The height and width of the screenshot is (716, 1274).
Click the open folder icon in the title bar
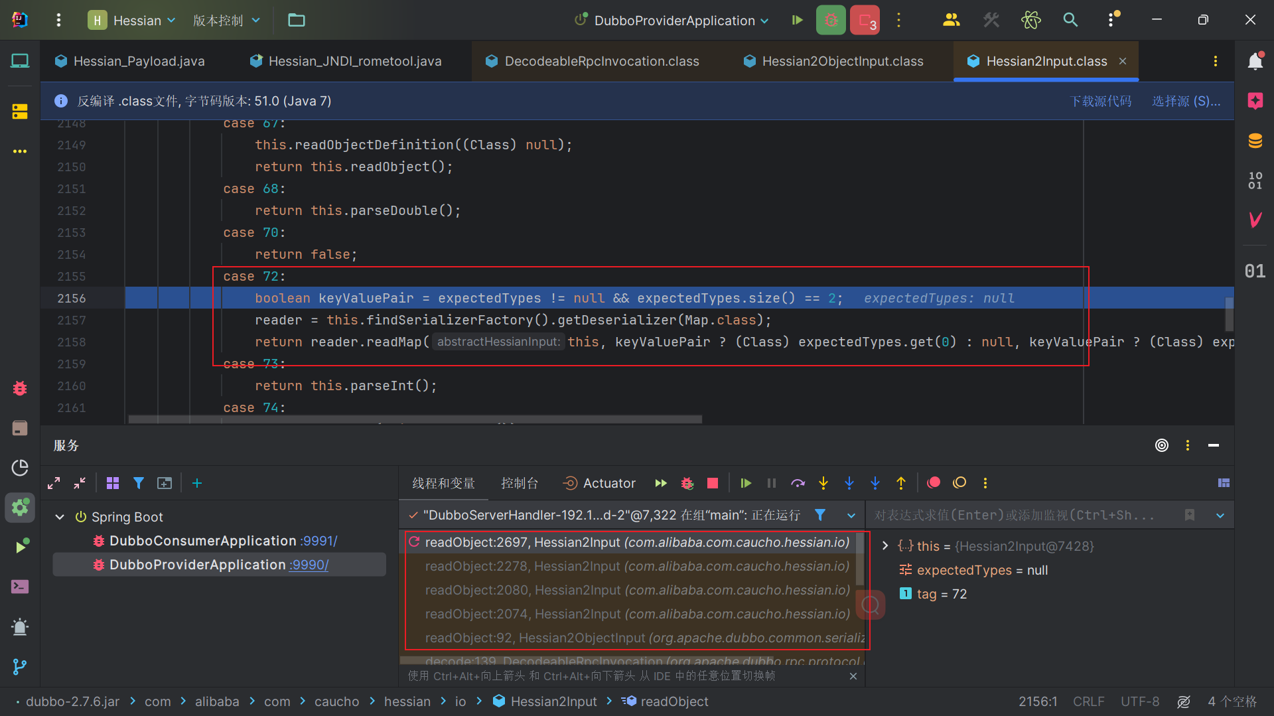tap(297, 20)
